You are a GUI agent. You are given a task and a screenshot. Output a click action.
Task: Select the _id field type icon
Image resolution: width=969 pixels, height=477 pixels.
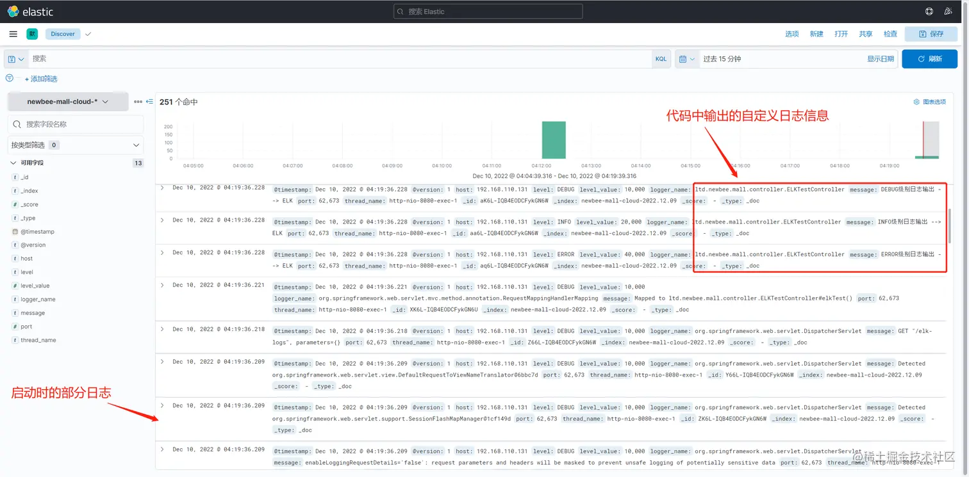tap(15, 177)
